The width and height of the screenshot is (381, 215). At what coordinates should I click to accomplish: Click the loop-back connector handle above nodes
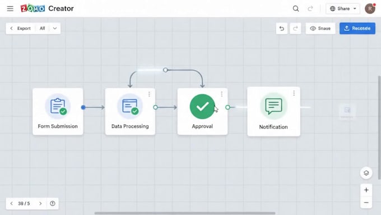tap(165, 70)
